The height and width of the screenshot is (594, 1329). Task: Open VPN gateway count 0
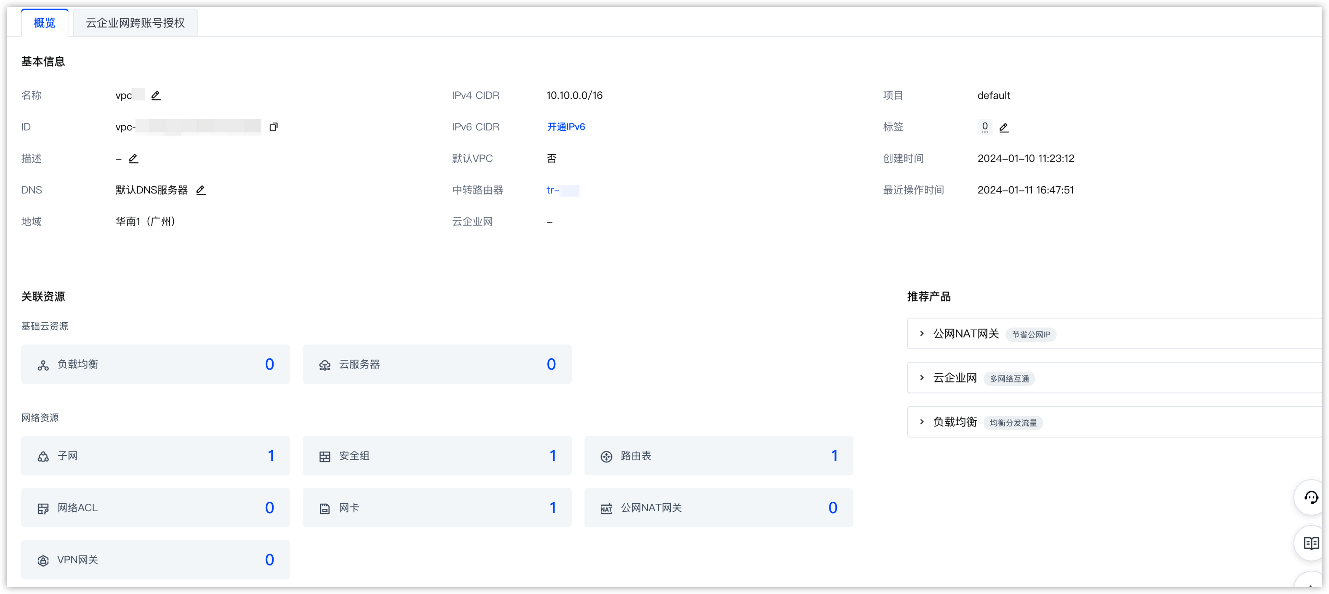[269, 560]
